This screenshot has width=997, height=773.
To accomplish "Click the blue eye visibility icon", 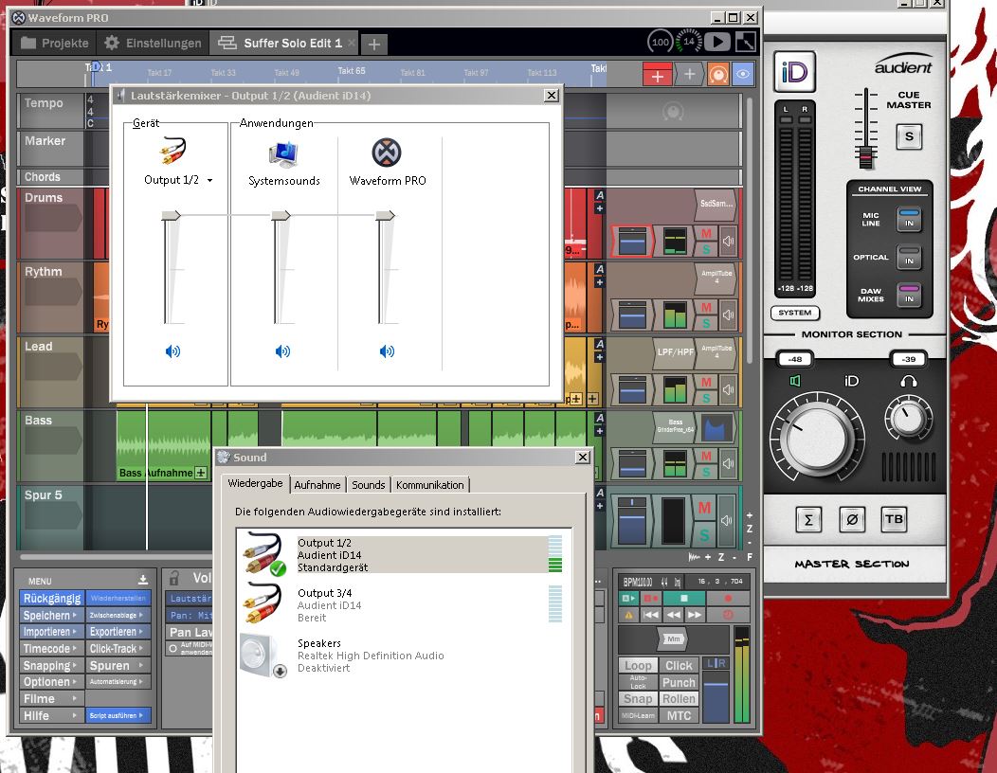I will 742,76.
